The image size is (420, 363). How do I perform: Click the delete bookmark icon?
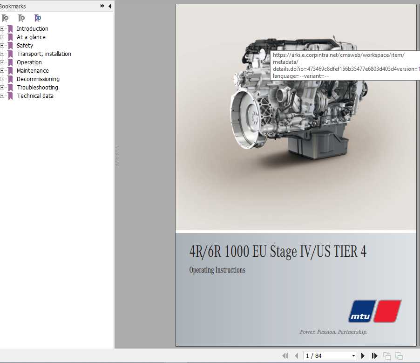[6, 18]
